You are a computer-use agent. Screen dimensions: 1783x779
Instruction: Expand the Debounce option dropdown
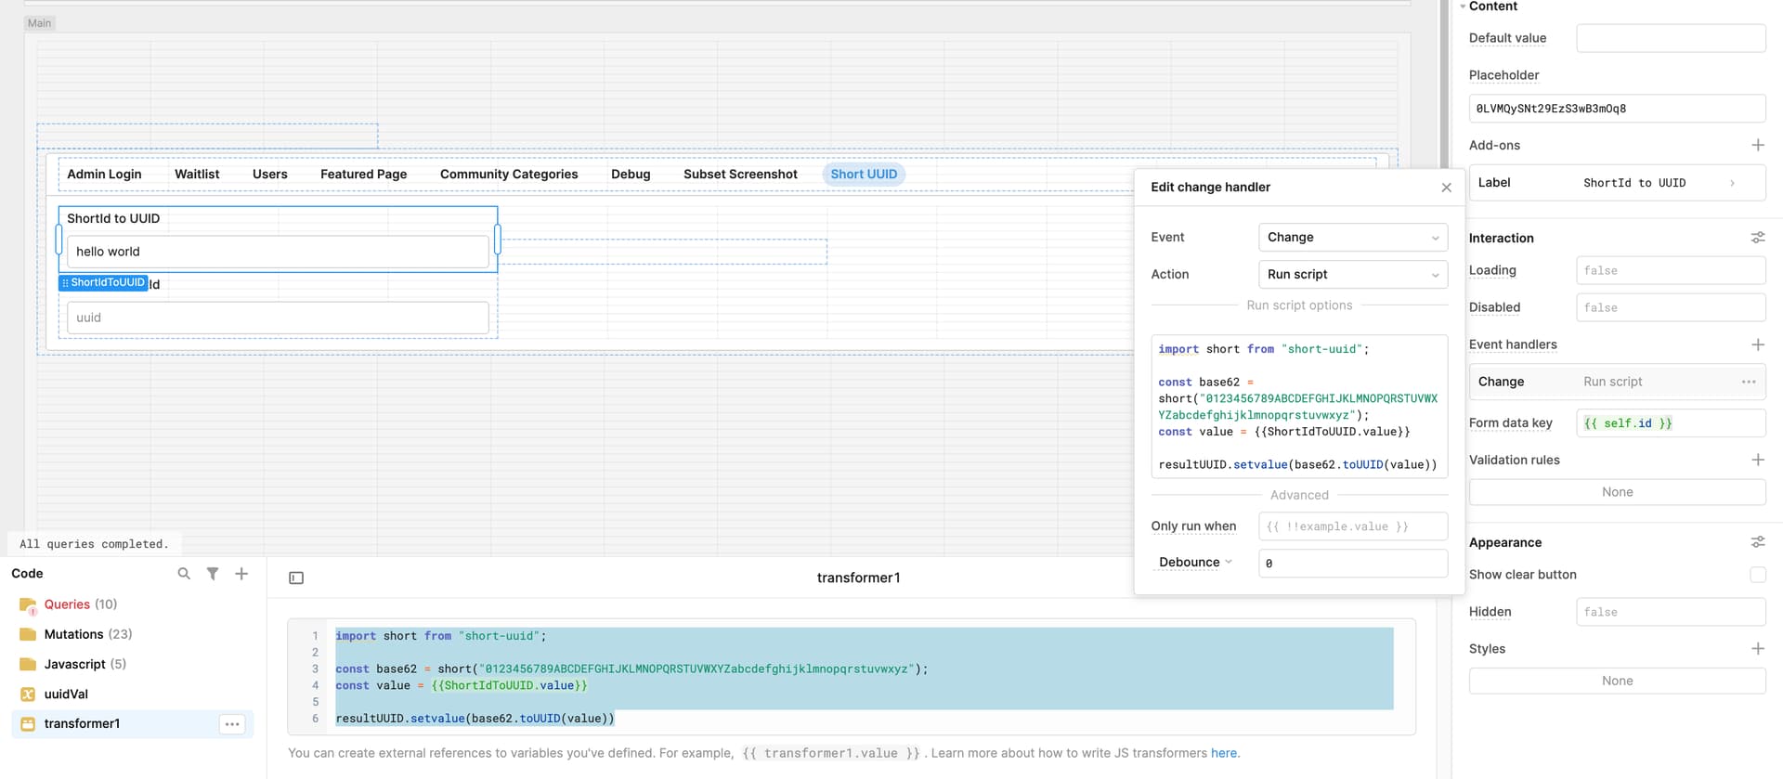[x=1195, y=562]
